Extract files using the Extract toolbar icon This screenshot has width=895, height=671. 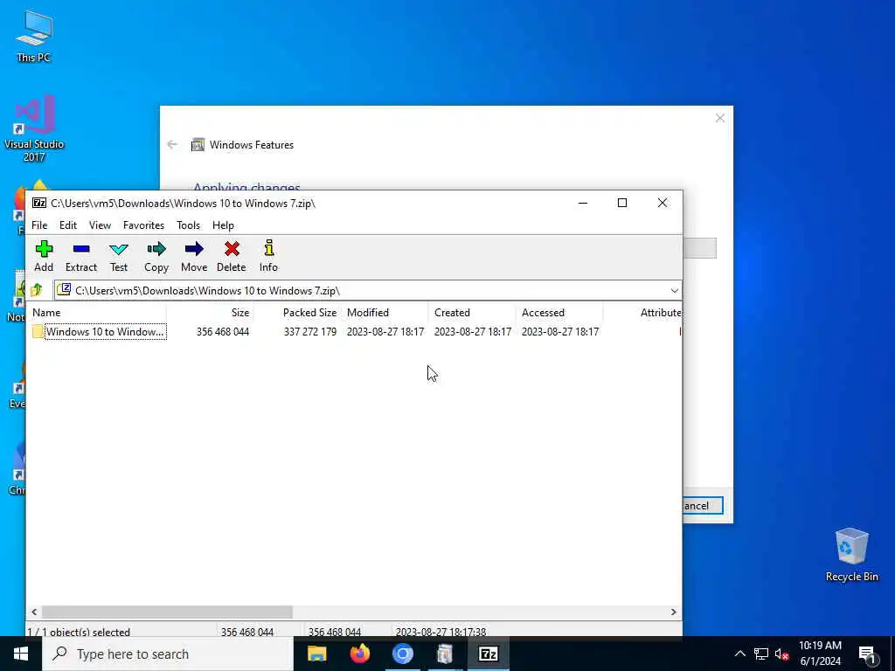(x=81, y=249)
